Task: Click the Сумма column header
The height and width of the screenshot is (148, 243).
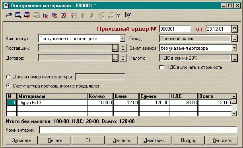Action: click(154, 96)
